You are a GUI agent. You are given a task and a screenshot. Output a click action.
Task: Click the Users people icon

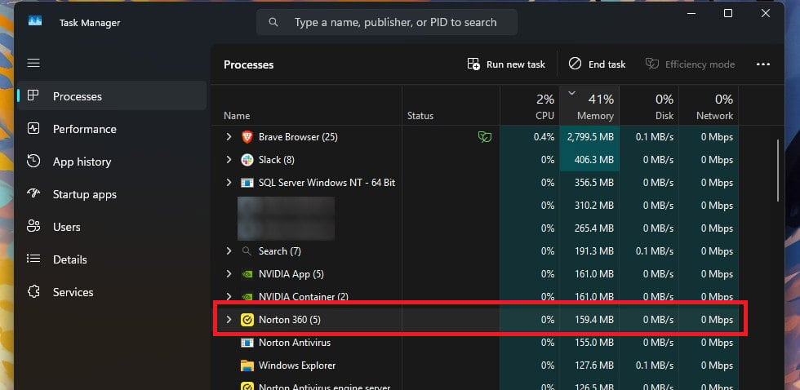33,226
